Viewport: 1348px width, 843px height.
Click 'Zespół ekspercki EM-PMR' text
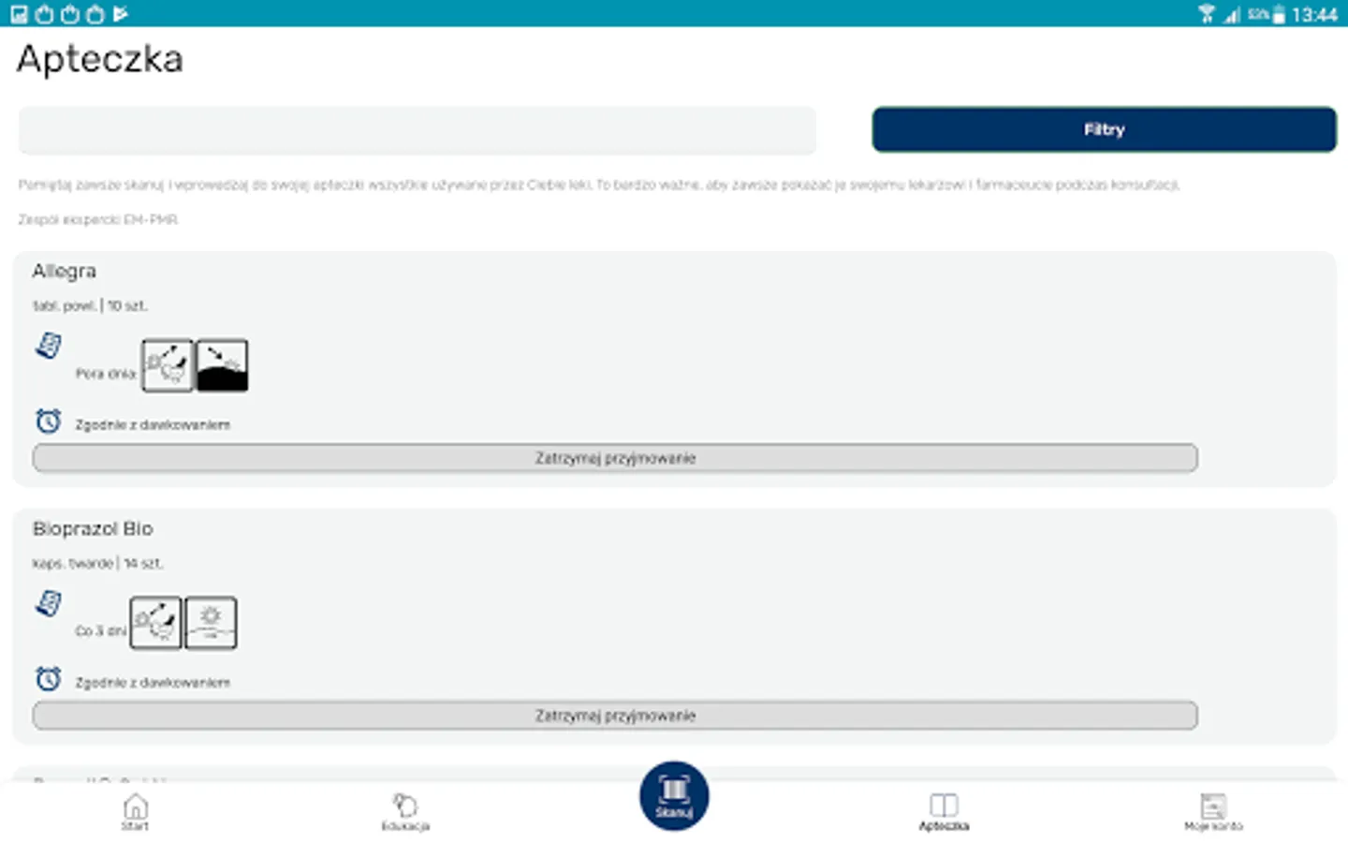point(98,219)
